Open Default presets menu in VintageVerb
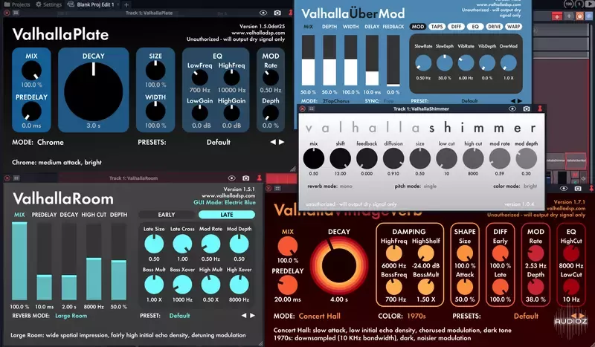Screen dimensions: 595x347 (526, 316)
